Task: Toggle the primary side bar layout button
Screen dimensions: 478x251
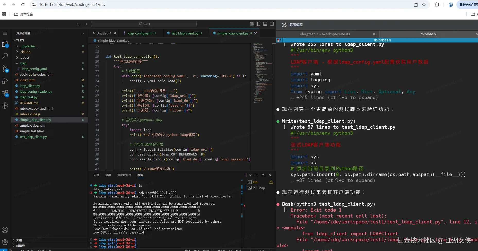Action: pyautogui.click(x=258, y=24)
